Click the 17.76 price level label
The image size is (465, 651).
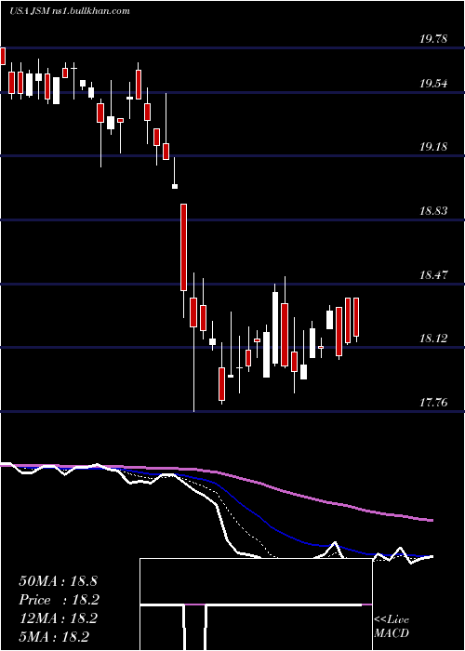click(434, 403)
